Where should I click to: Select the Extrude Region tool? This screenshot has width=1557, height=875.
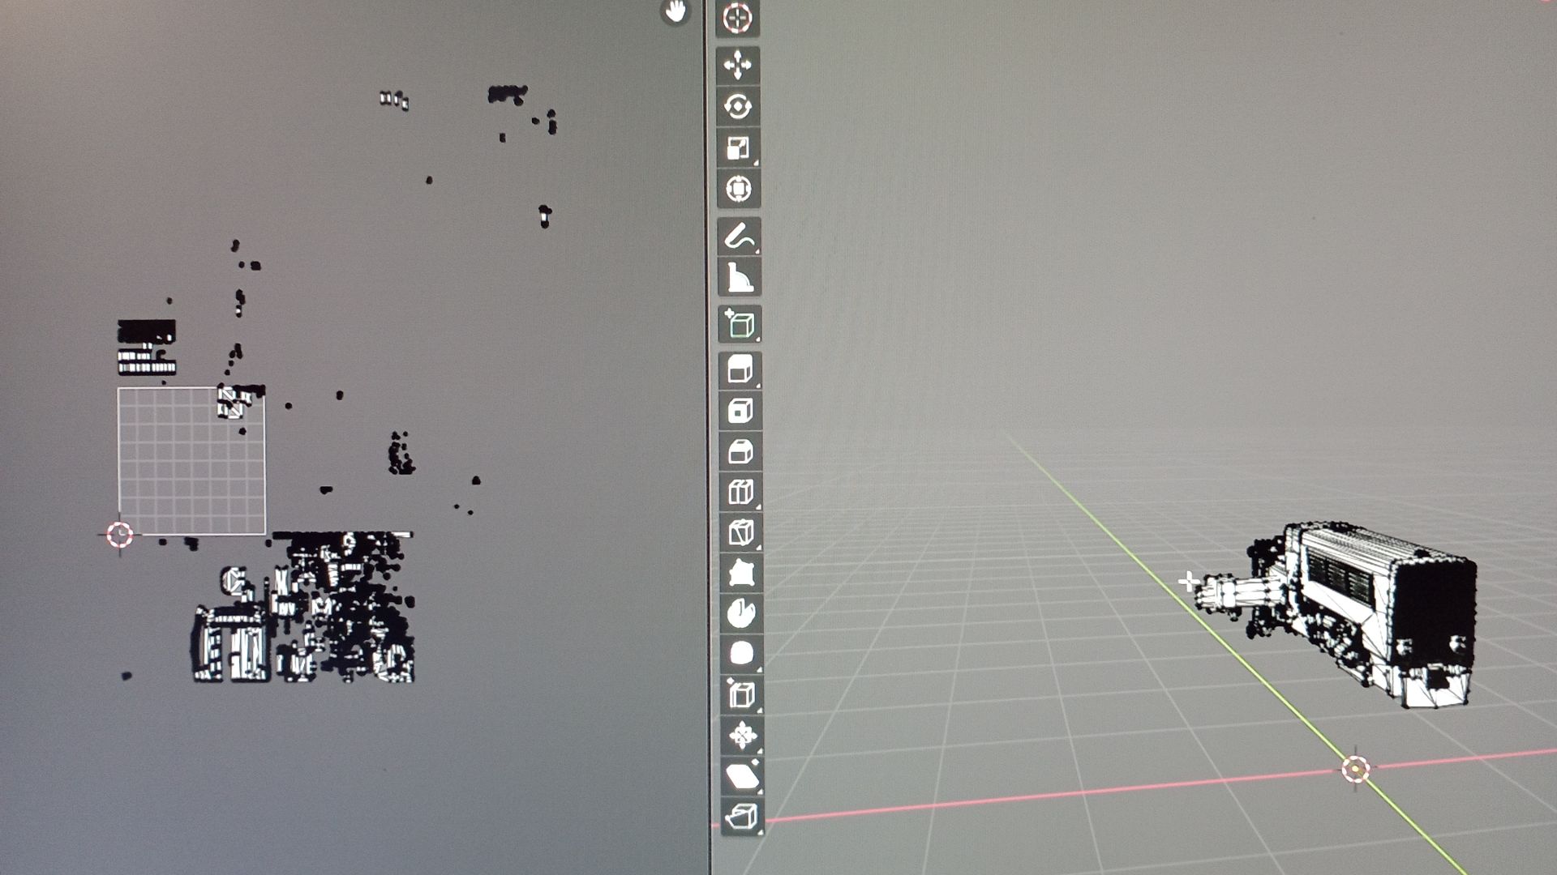[740, 370]
